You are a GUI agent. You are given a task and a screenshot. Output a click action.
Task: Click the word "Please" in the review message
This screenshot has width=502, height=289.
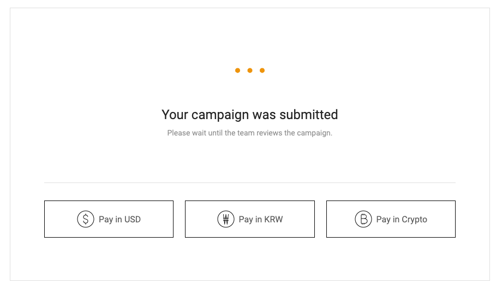pyautogui.click(x=178, y=133)
